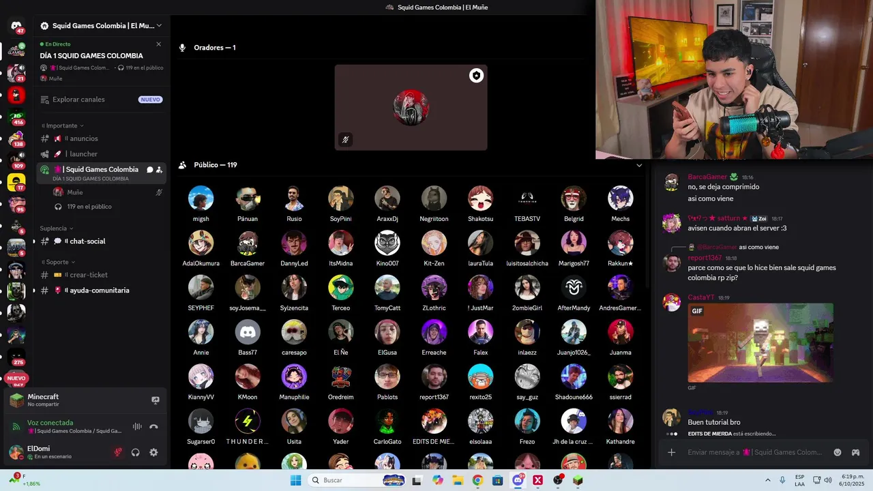
Task: Select server icon with 109 badge
Action: pyautogui.click(x=16, y=161)
